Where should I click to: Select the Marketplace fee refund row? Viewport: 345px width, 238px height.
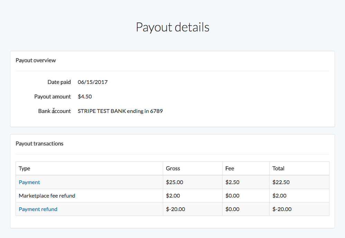click(47, 196)
